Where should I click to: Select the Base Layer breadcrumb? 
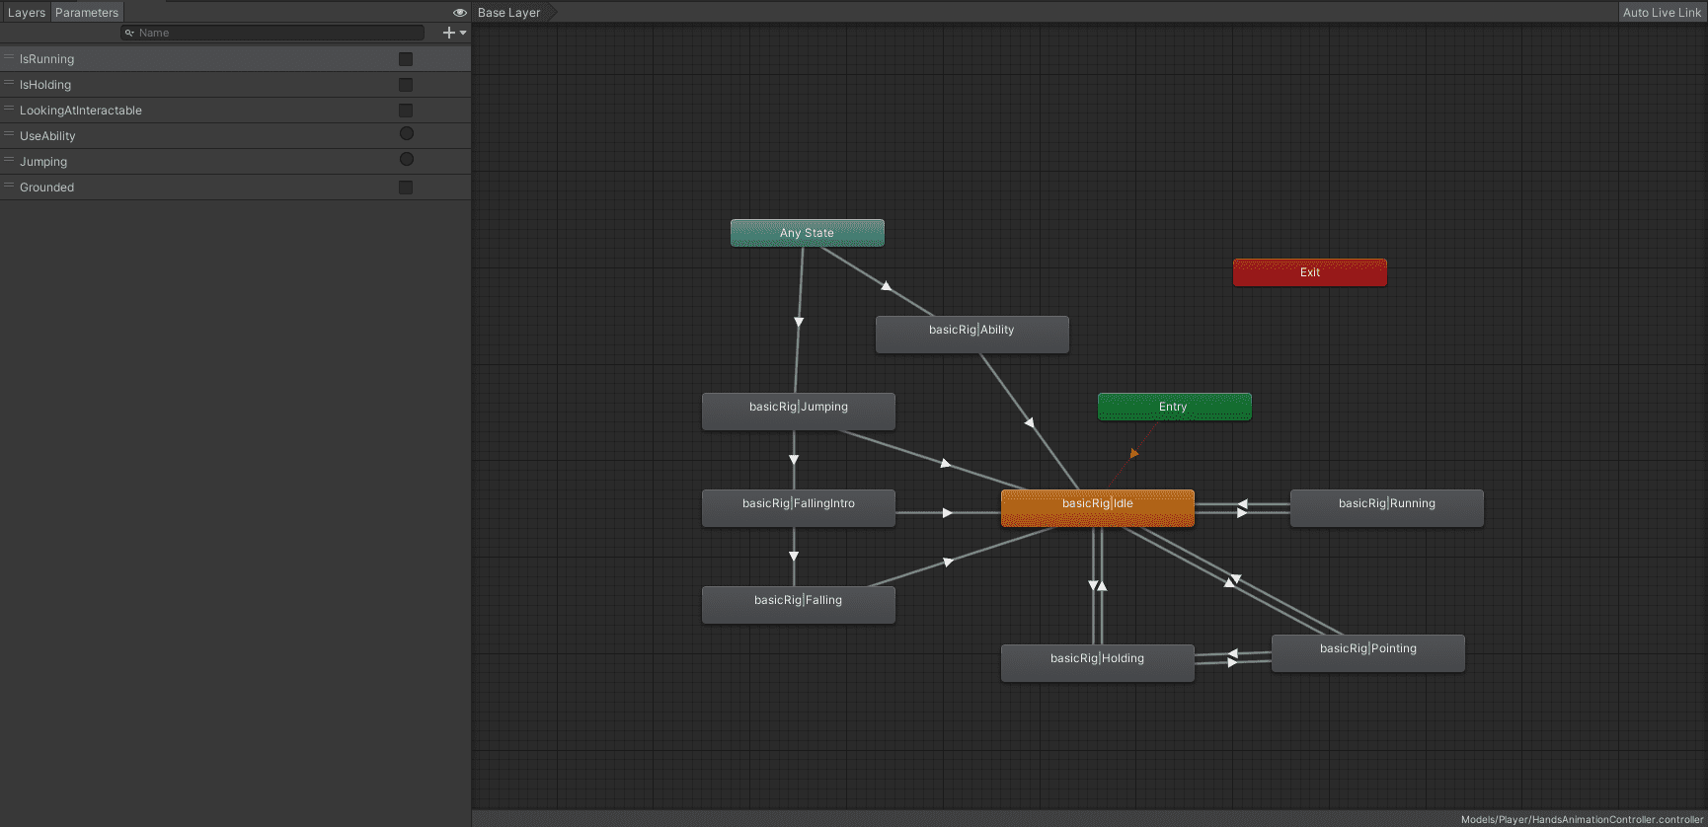(509, 13)
